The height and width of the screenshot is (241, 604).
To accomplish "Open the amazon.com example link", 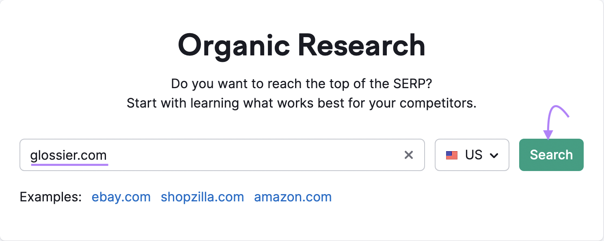I will click(x=293, y=197).
